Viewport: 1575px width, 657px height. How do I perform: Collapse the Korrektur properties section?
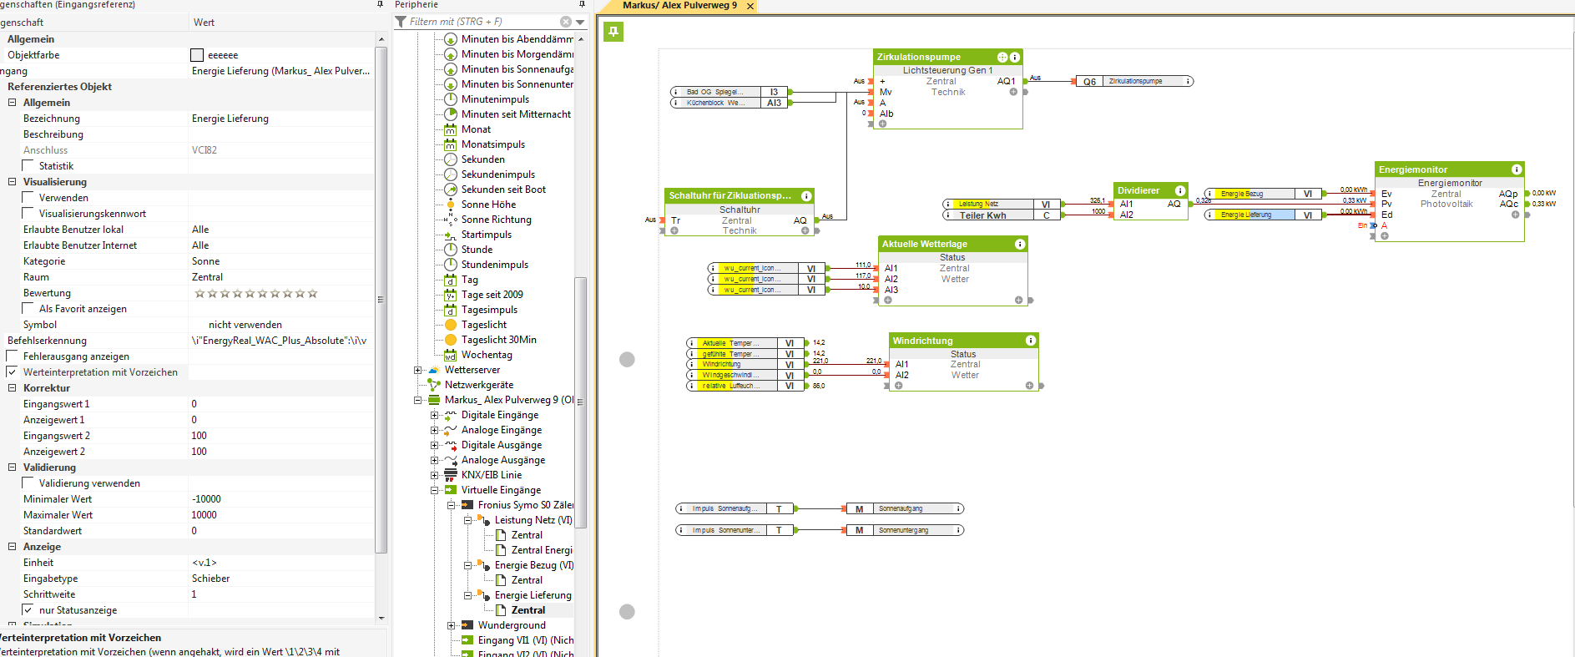[13, 388]
